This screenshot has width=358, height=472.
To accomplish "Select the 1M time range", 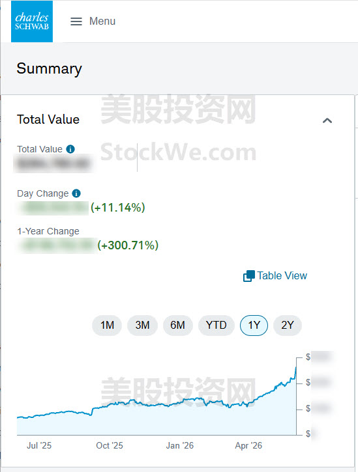I will tap(107, 325).
